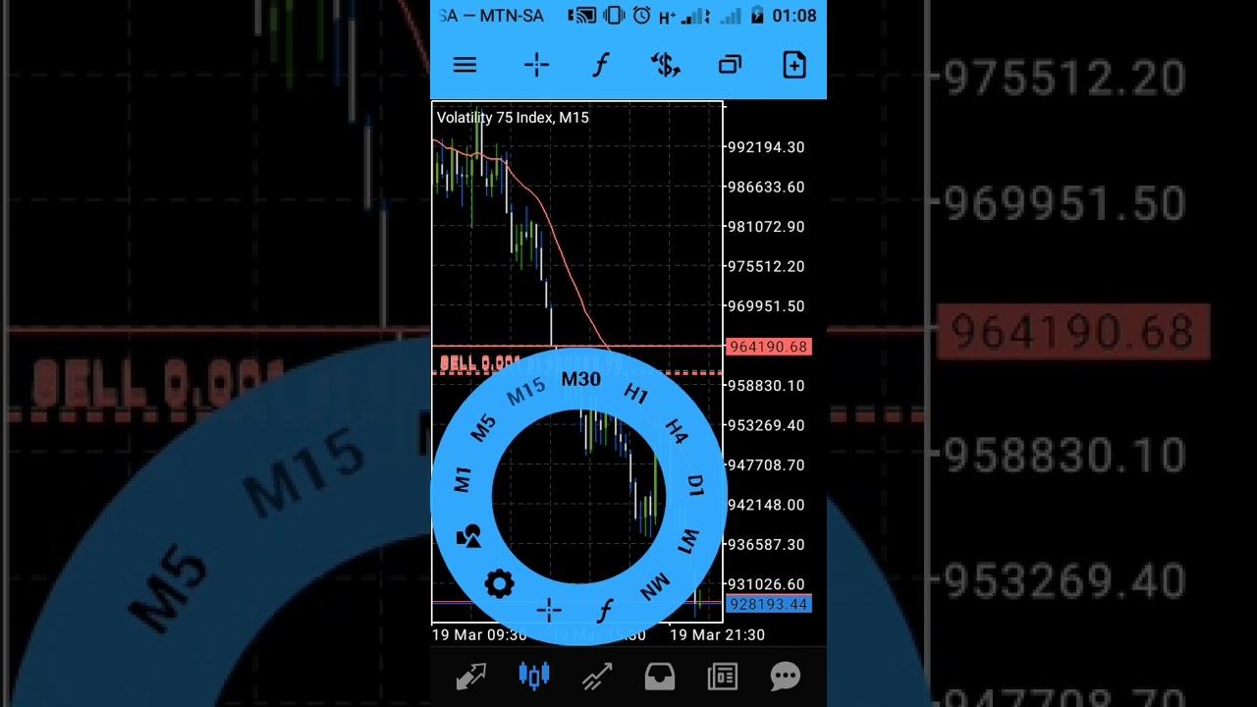This screenshot has height=707, width=1257.
Task: Select H4 timeframe on radial menu
Action: coord(676,431)
